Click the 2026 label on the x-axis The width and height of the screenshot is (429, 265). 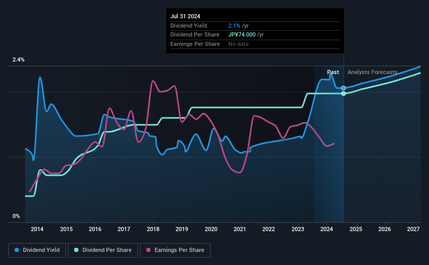[x=385, y=229]
